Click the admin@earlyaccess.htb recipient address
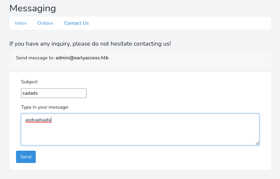Image resolution: width=280 pixels, height=179 pixels. (82, 58)
